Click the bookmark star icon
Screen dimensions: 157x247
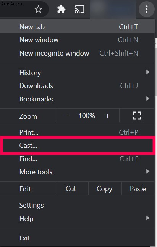(38, 10)
